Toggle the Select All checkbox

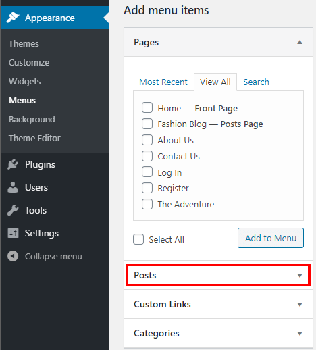point(138,239)
